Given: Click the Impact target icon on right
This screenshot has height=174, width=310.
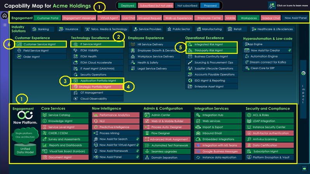Looking at the screenshot, I should (303, 73).
